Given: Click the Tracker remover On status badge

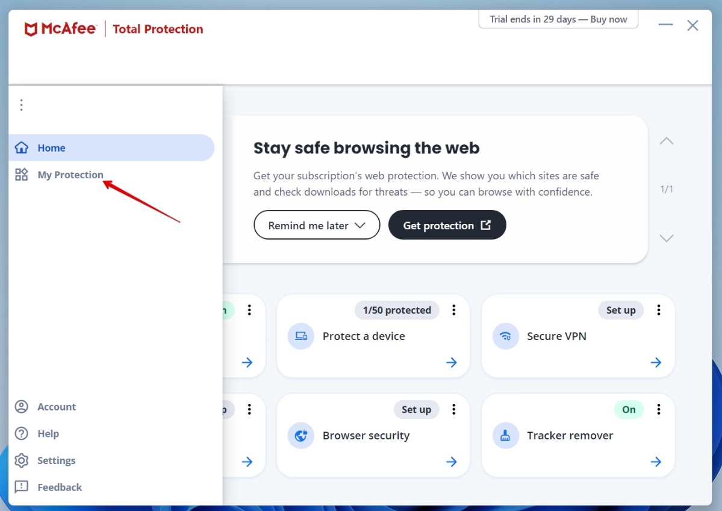Looking at the screenshot, I should (x=629, y=409).
